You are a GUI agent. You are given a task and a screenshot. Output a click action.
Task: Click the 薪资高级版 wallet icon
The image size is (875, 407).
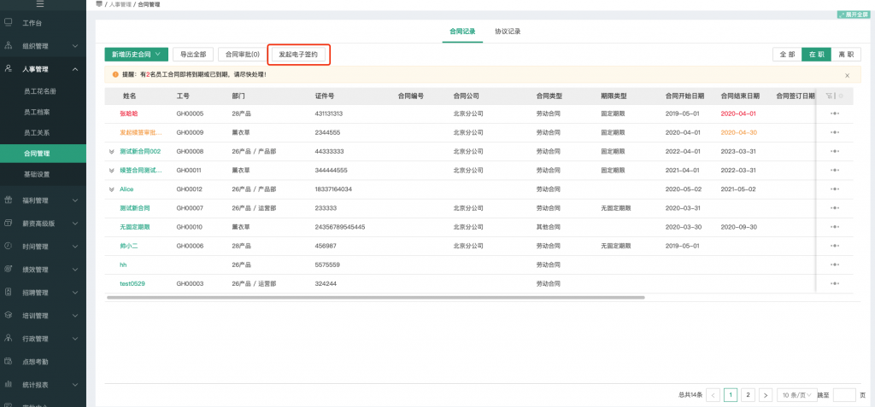[9, 223]
